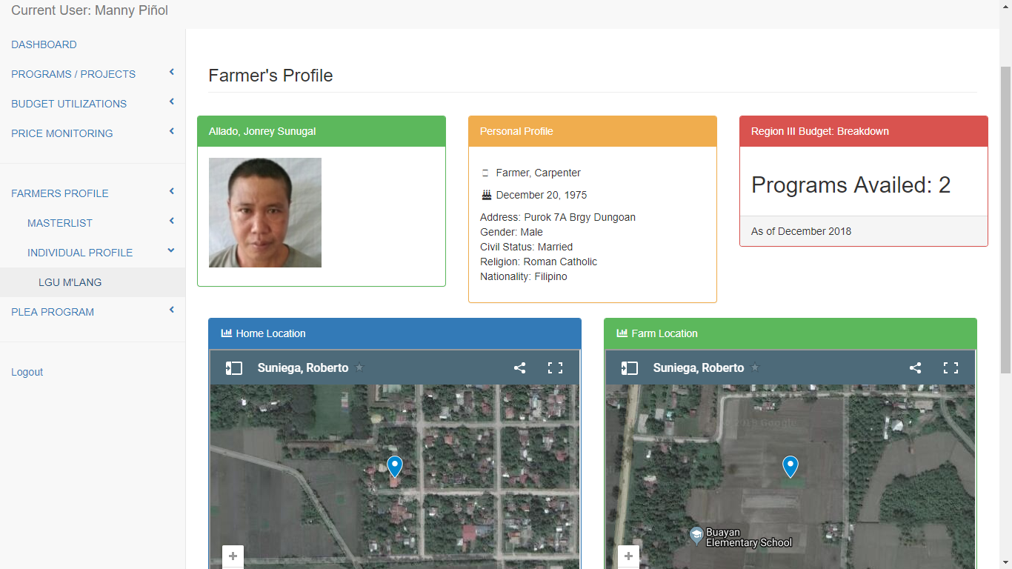This screenshot has height=569, width=1012.
Task: Toggle sidebar panel icon in Farm Location map
Action: [x=630, y=368]
